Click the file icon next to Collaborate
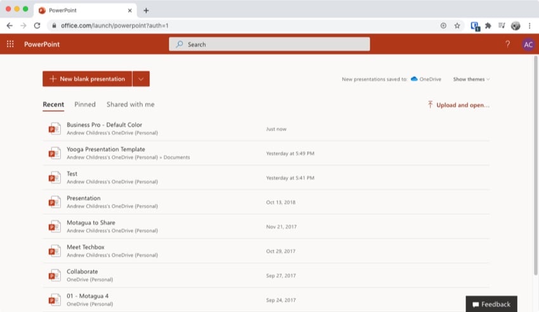Image resolution: width=539 pixels, height=312 pixels. point(55,275)
